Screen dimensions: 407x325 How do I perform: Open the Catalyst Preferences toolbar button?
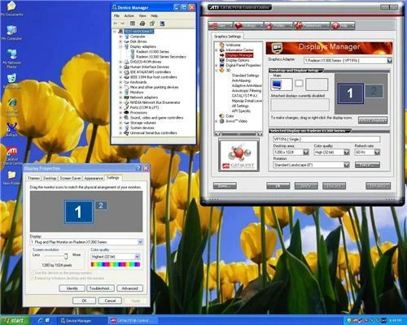312,26
